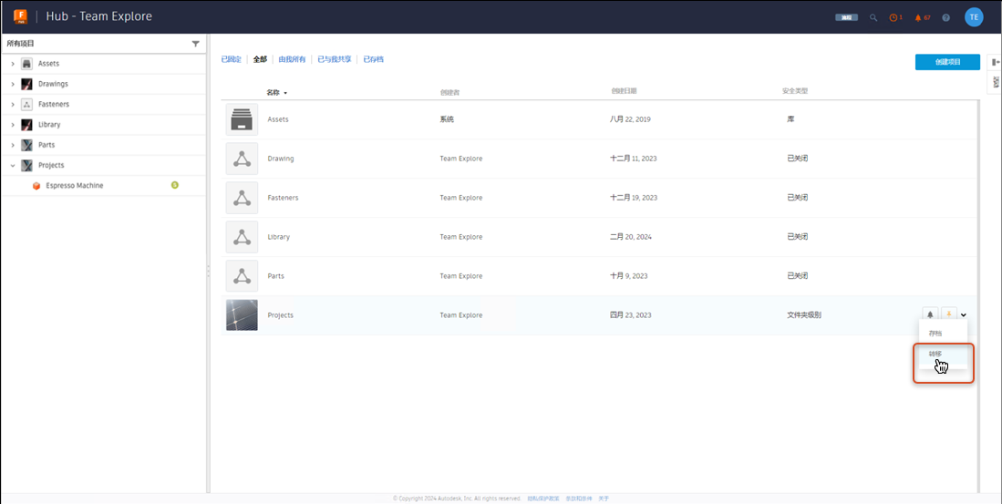
Task: Select the 十二月 19, 2023 date cell
Action: pos(634,198)
